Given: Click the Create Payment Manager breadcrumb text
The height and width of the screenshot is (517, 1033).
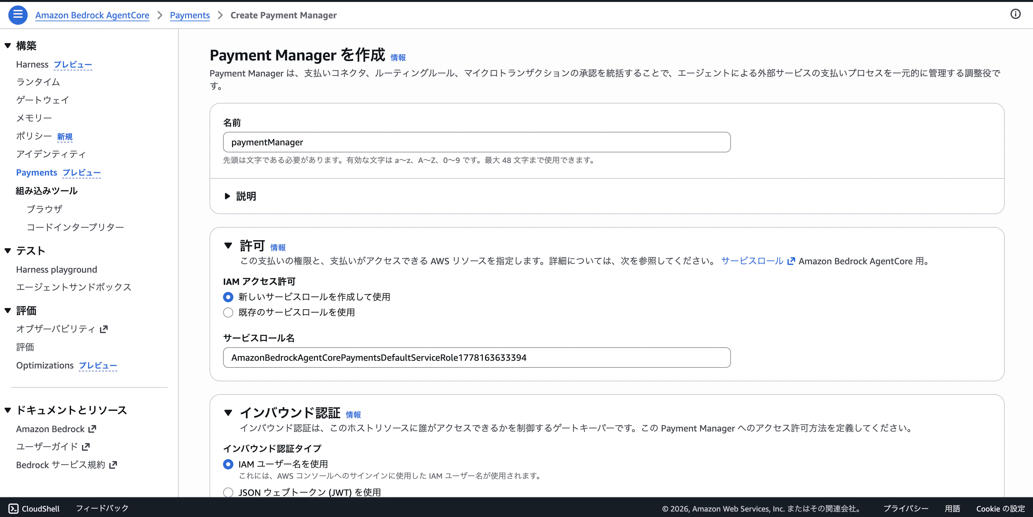Looking at the screenshot, I should pyautogui.click(x=283, y=15).
